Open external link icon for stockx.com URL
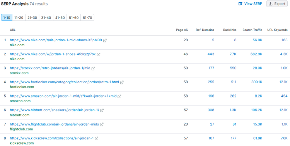 (x=93, y=69)
